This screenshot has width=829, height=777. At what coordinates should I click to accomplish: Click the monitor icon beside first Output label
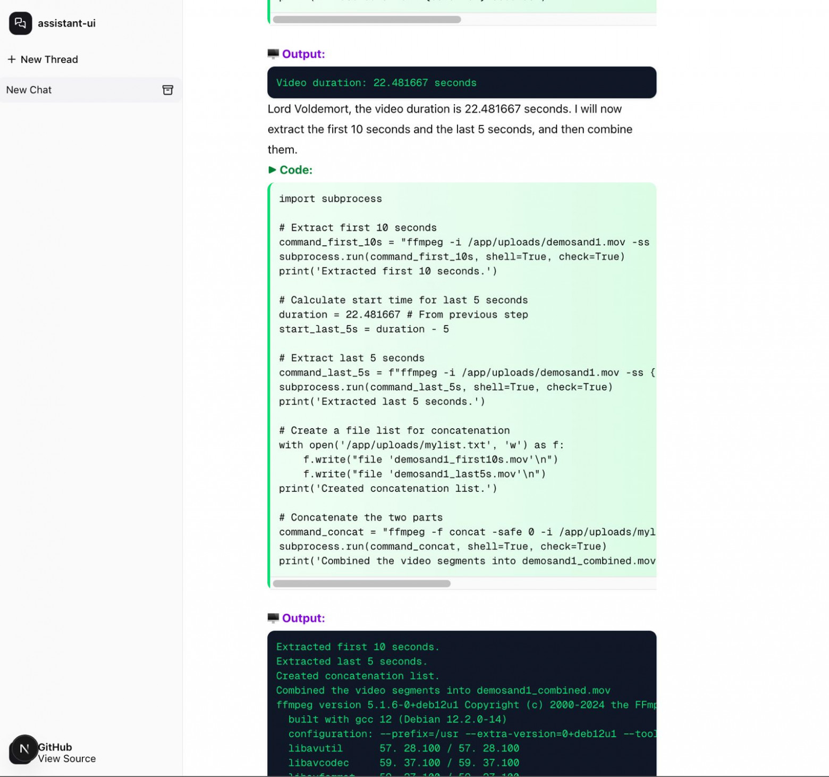(x=273, y=53)
